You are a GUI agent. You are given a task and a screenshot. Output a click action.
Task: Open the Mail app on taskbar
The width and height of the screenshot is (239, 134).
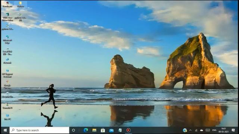[x=111, y=130]
